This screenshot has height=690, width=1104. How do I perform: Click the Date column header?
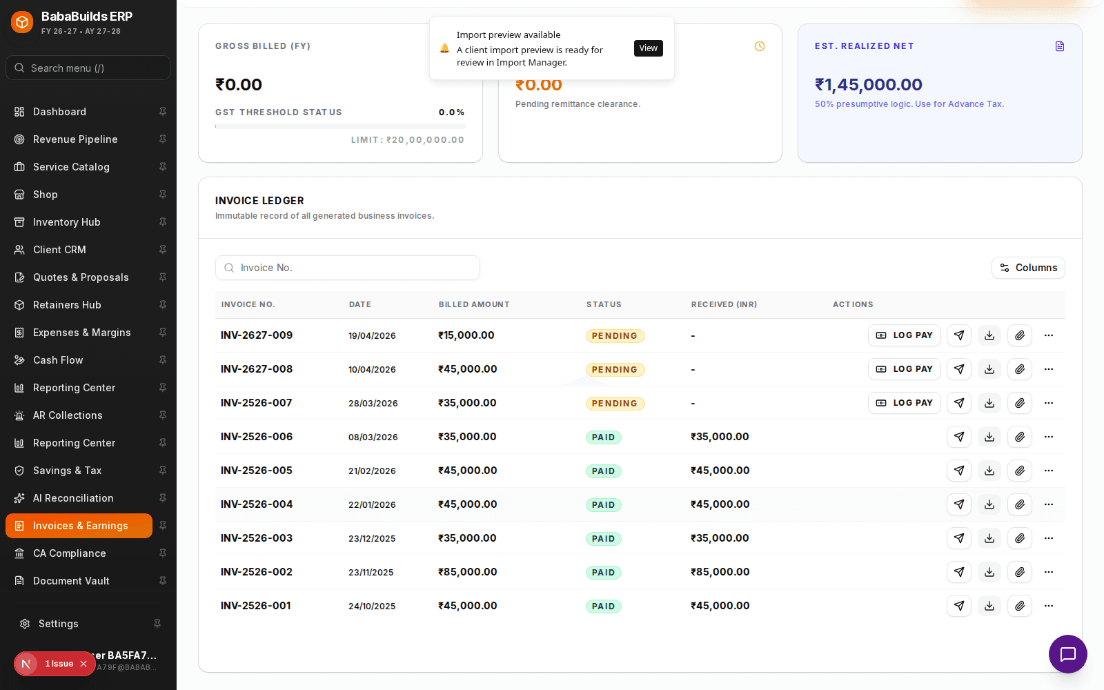click(360, 304)
